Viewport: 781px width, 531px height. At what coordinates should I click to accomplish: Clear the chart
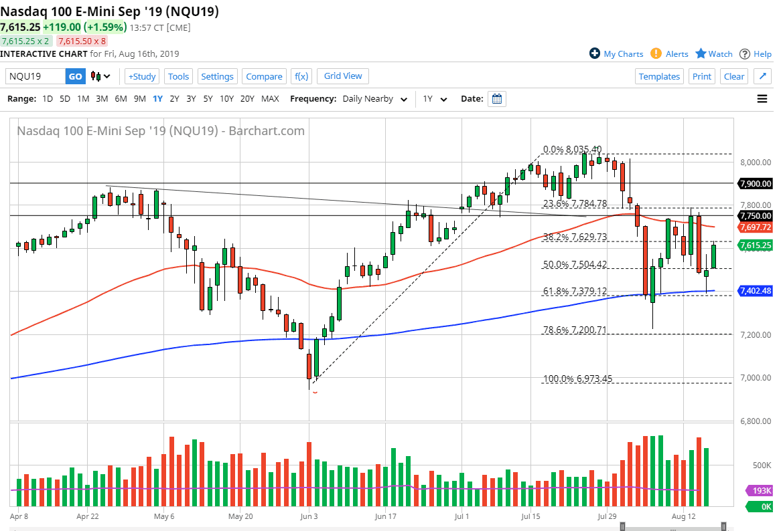pos(733,76)
